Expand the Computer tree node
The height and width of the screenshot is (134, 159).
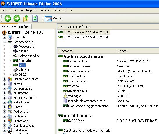coord(4,37)
